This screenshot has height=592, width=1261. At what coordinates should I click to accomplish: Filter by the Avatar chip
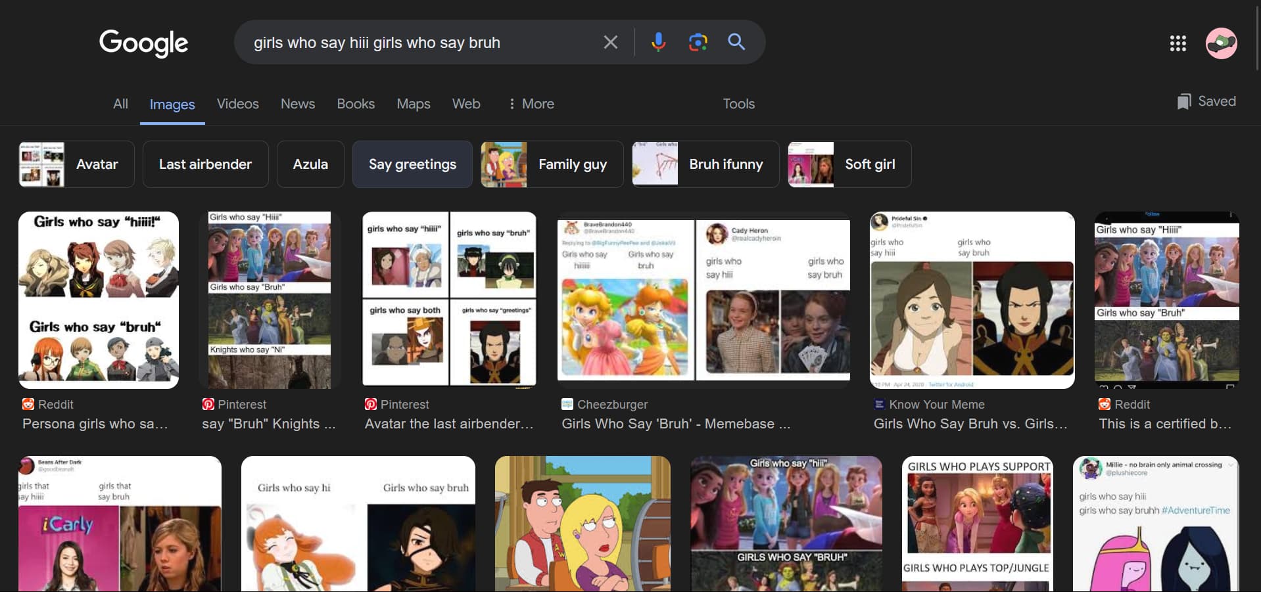pos(76,164)
